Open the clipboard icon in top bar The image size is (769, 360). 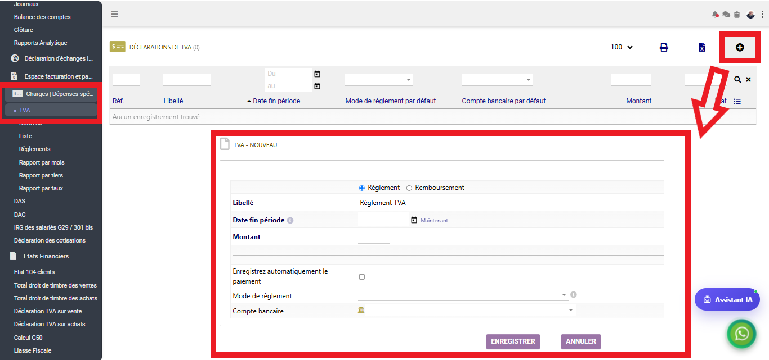point(737,15)
